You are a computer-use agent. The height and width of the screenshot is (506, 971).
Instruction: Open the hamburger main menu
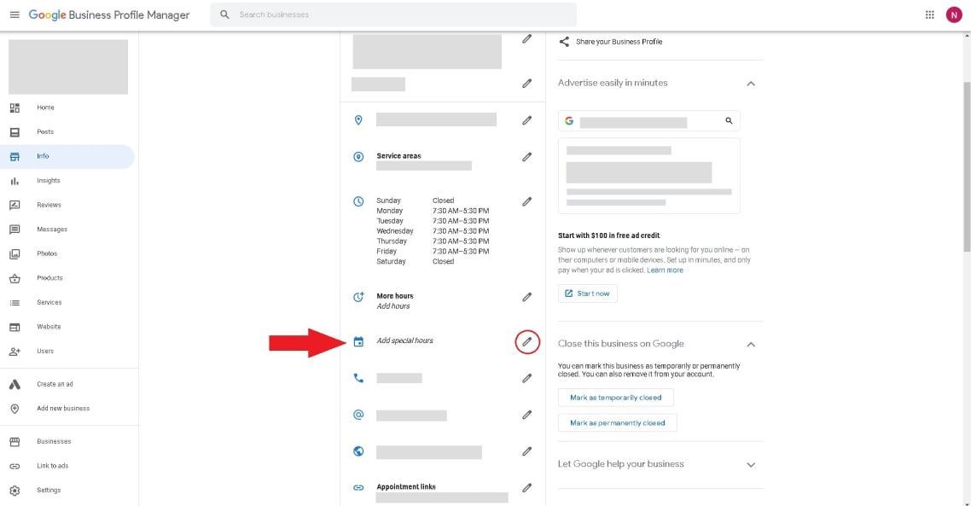(15, 15)
